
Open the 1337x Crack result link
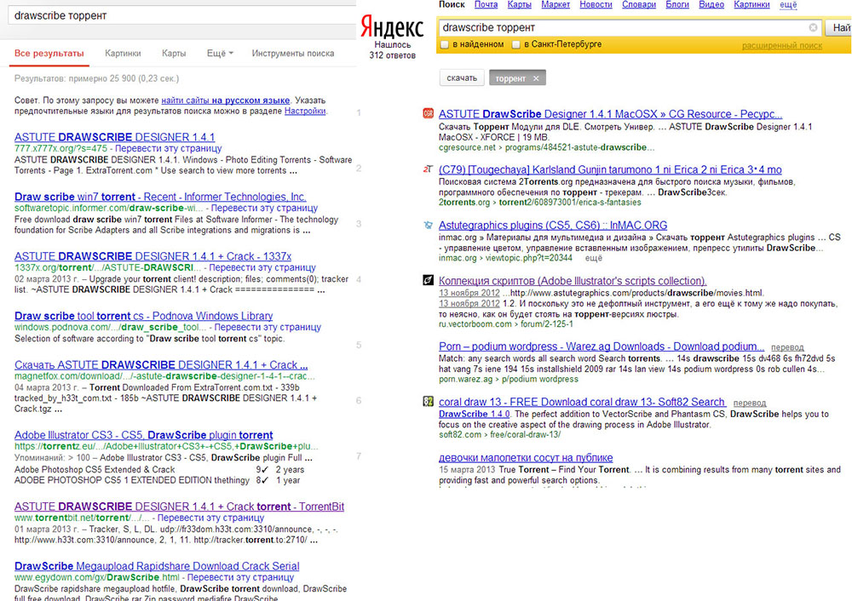pyautogui.click(x=153, y=255)
